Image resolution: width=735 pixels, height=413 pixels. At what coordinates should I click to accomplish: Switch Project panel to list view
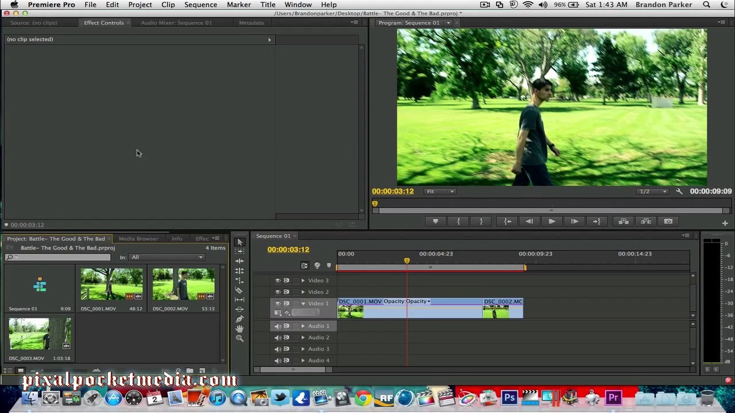coord(9,371)
